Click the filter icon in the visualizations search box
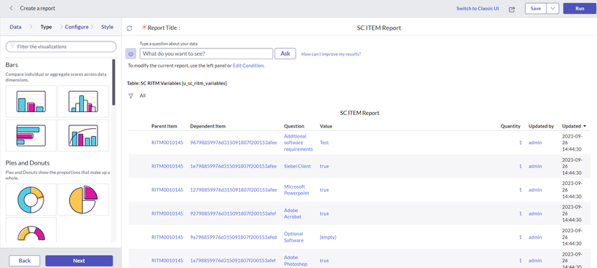Viewport: 597px width, 268px height. (12, 46)
